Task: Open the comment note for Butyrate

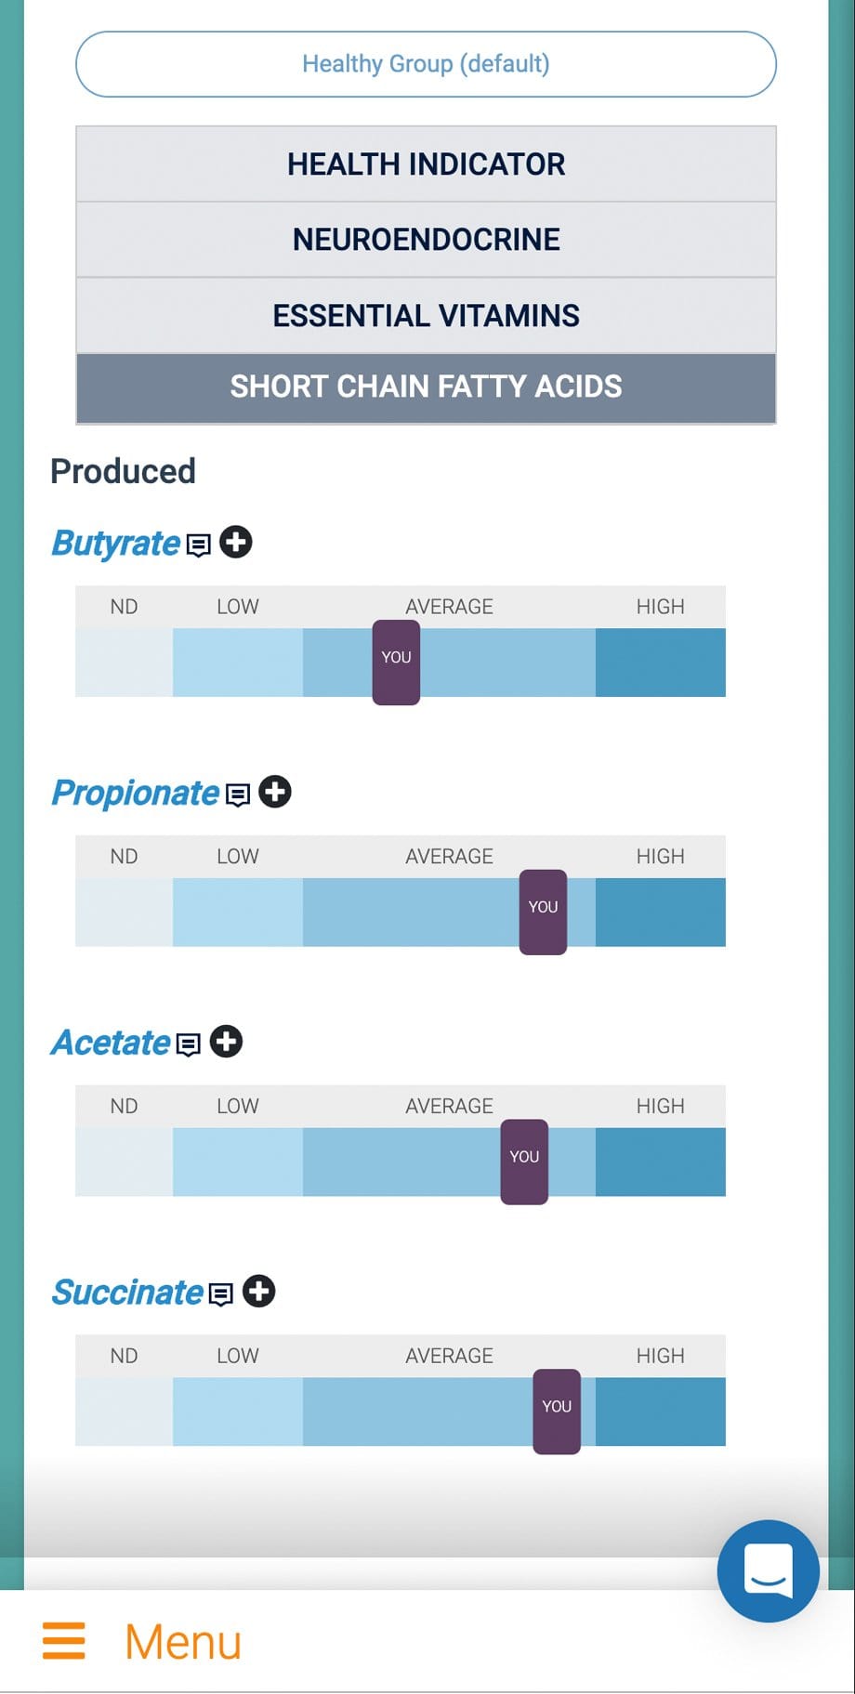Action: click(x=198, y=544)
